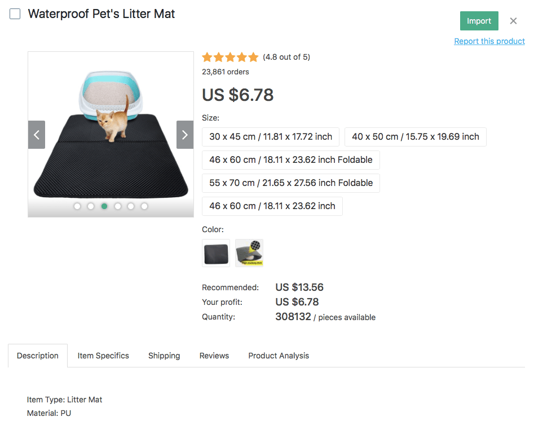Screen dimensions: 534x421
Task: Jump to the second carousel dot
Action: tap(91, 206)
